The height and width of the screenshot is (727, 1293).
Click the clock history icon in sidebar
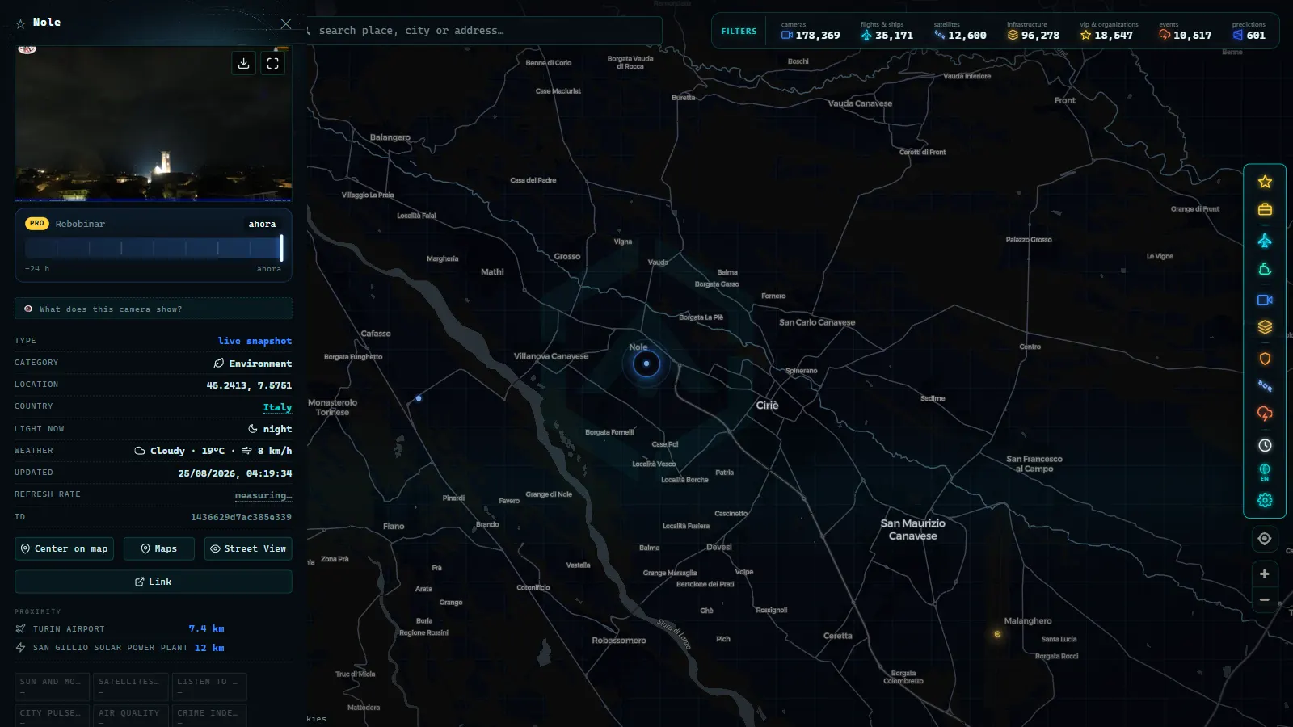[x=1265, y=445]
